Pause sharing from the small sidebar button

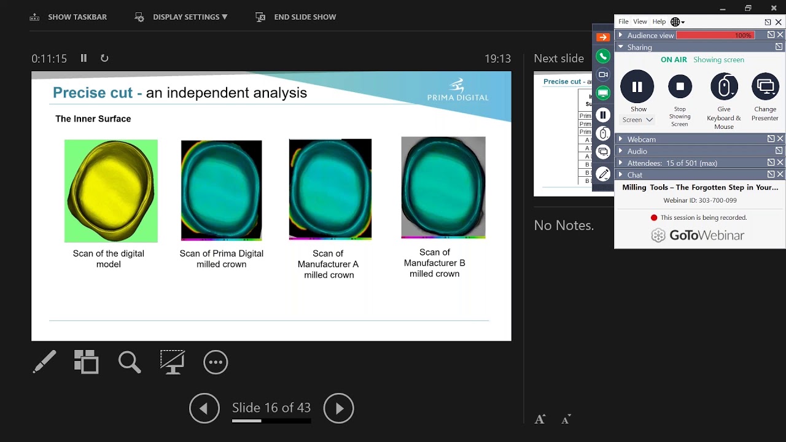tap(603, 115)
